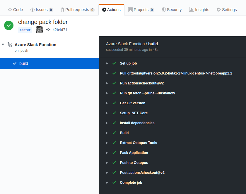
Task: Select the Actions tab
Action: tap(111, 10)
